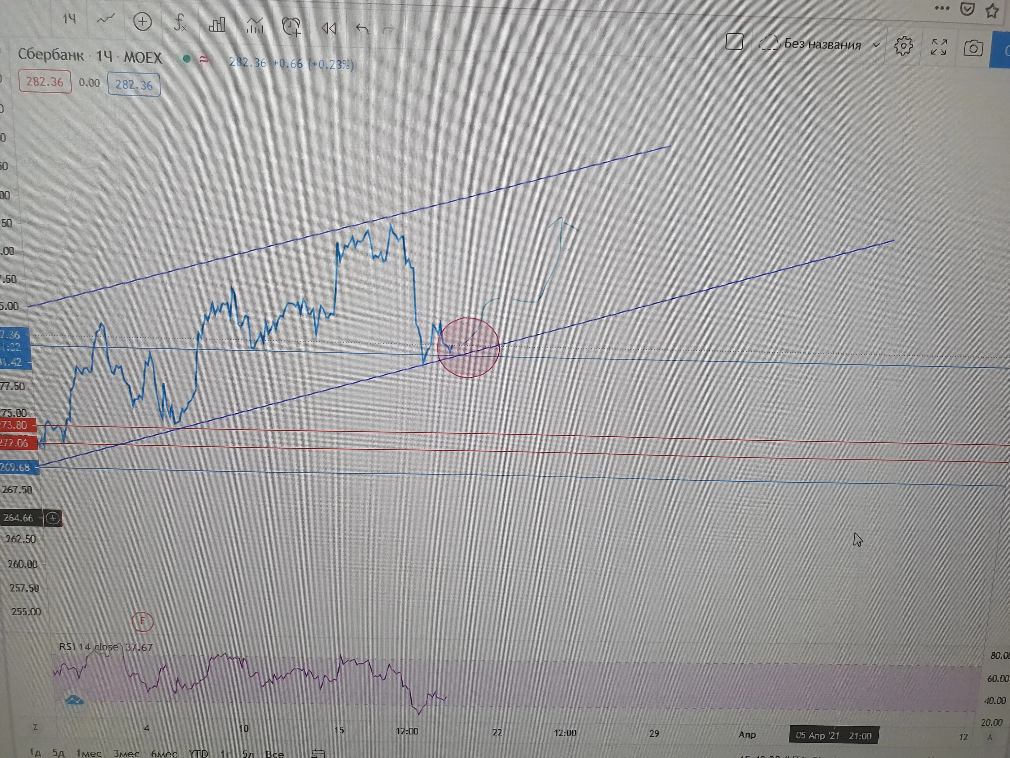Create an alert with the clock-plus icon
This screenshot has height=758, width=1010.
pos(291,27)
